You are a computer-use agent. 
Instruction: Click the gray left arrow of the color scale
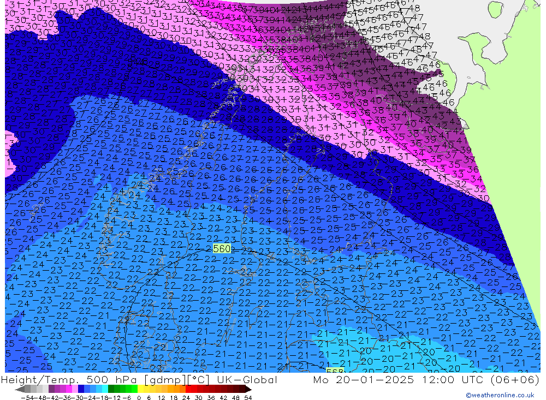pos(20,389)
